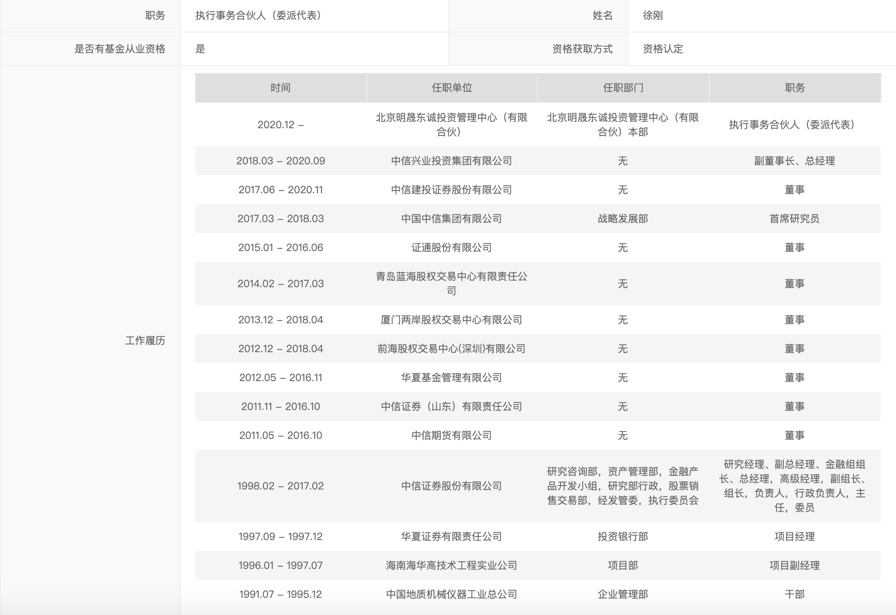896x615 pixels.
Task: Select 1991.07 – 1995.12 date cell
Action: [280, 594]
